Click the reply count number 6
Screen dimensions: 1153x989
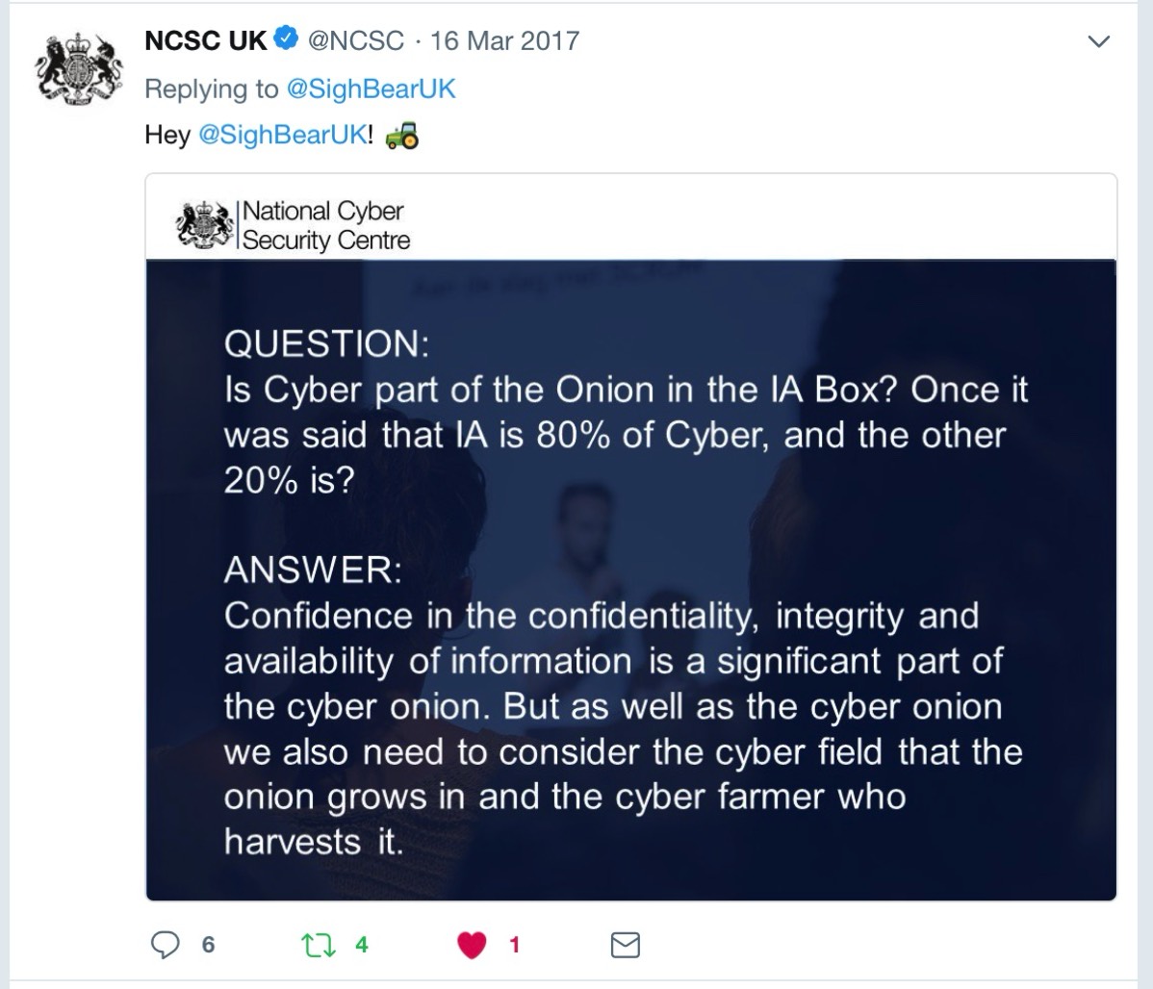pyautogui.click(x=208, y=945)
